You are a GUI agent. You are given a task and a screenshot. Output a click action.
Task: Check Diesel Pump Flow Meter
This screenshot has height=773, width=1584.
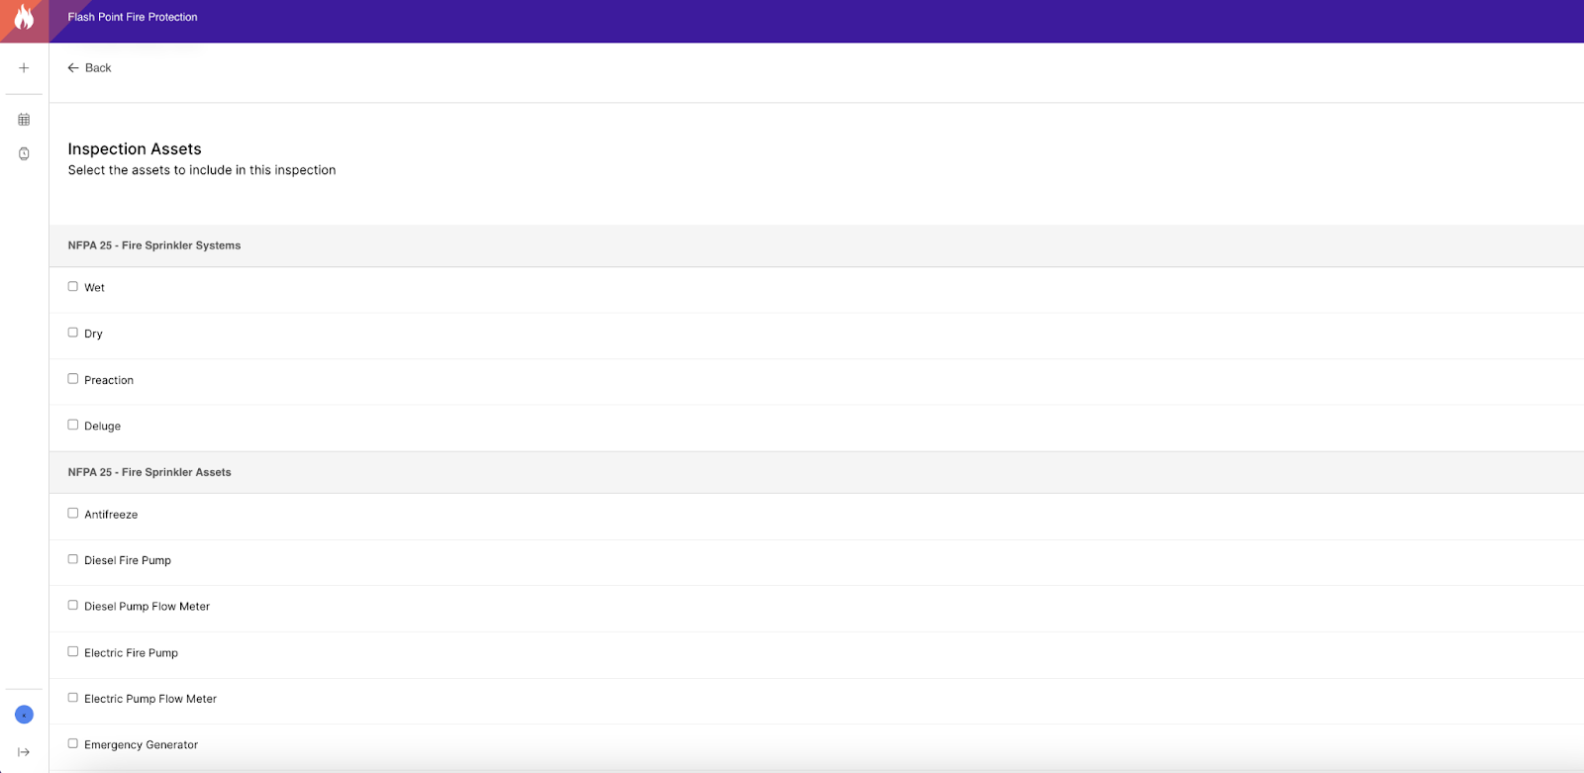coord(72,606)
